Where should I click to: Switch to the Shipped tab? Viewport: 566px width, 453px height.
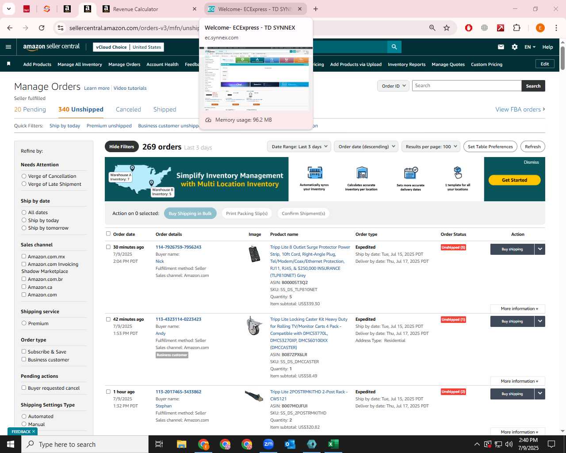(164, 109)
